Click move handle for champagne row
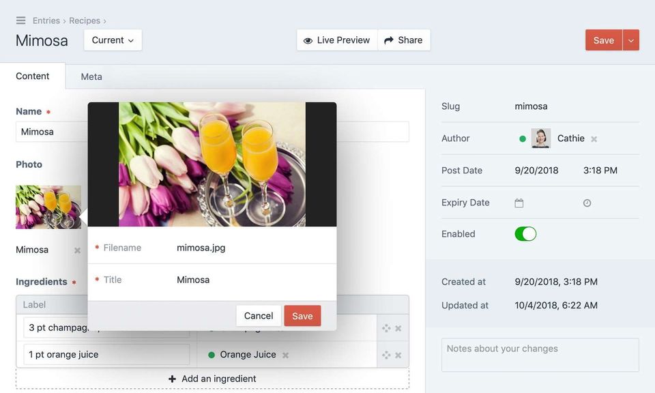Viewport: 655px width, 393px height. point(386,328)
